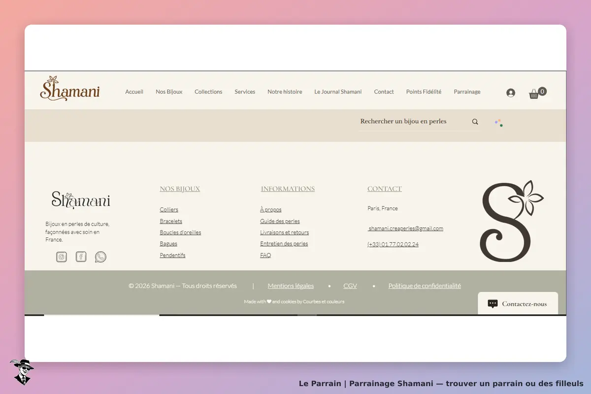Open the Nos Bijoux menu
Image resolution: width=591 pixels, height=394 pixels.
pos(169,92)
